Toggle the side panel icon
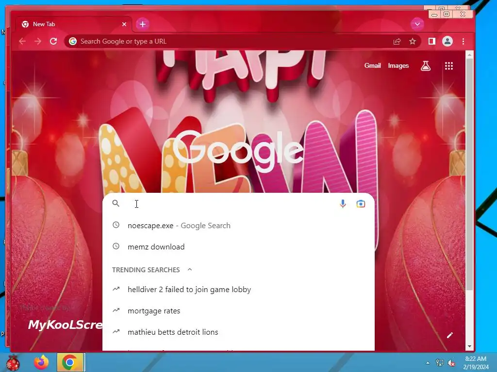 431,41
